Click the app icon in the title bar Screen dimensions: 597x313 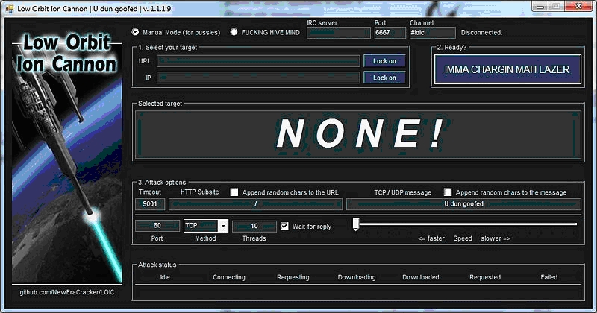[x=9, y=8]
